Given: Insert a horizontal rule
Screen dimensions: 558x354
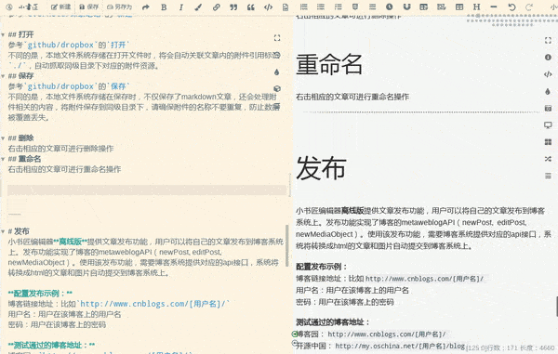Looking at the screenshot, I should pos(494,7).
